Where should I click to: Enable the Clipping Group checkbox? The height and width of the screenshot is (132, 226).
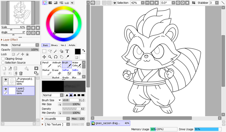3,59
